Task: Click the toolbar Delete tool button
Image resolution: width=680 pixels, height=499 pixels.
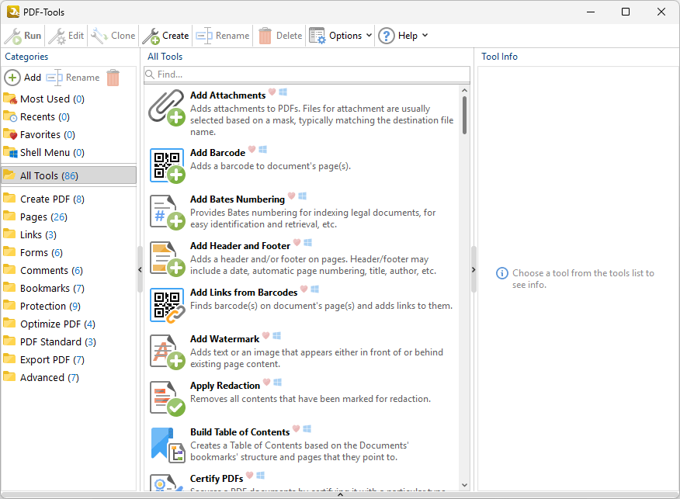Action: point(280,36)
